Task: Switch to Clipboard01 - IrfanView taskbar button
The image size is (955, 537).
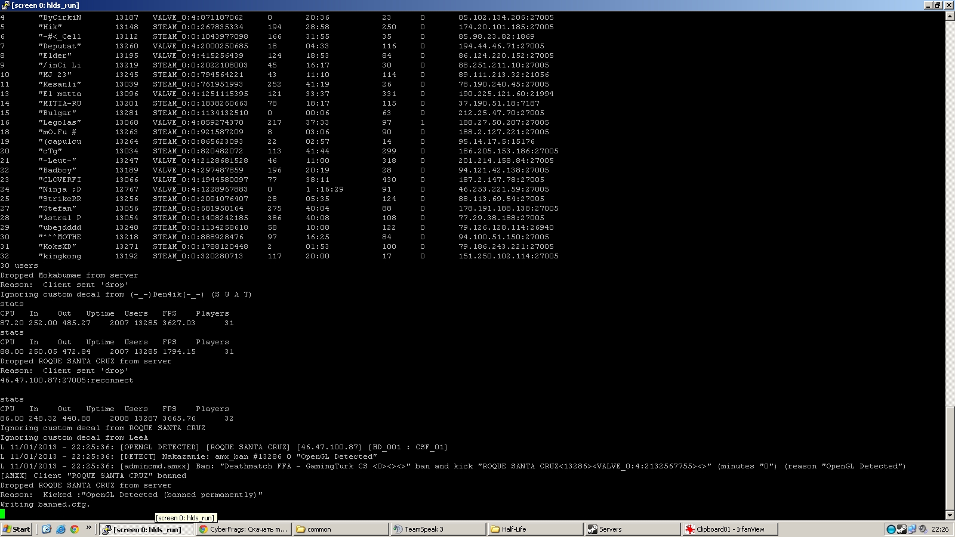Action: [731, 529]
